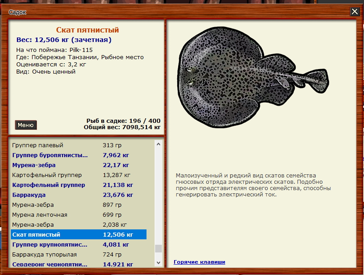
Task: Select the Сердеронг чернопятни... 14,921 кг row
Action: [x=79, y=264]
